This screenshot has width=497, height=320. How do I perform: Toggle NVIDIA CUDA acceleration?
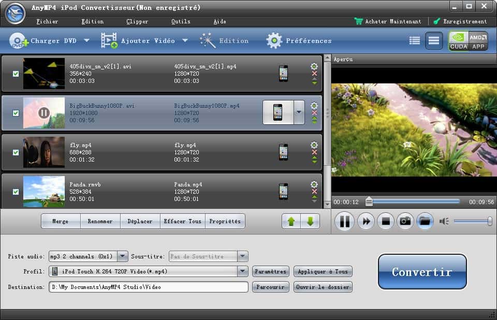tap(458, 41)
